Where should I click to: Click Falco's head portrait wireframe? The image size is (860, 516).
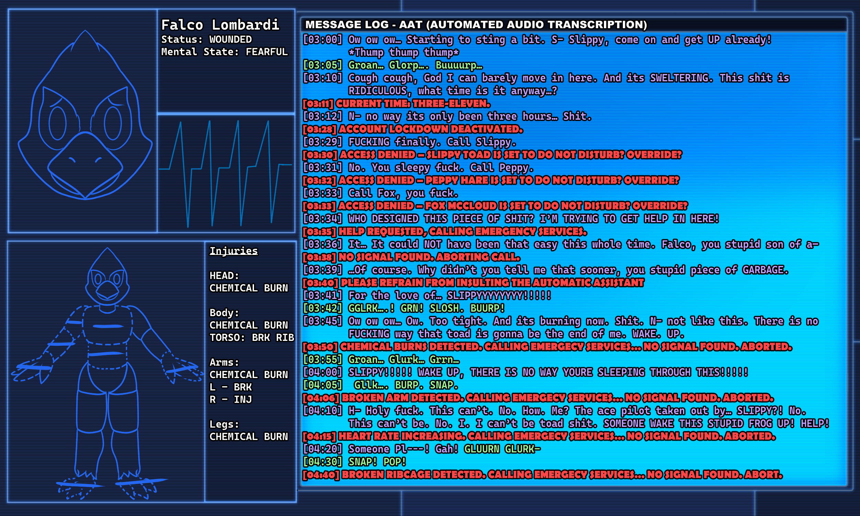[x=85, y=120]
